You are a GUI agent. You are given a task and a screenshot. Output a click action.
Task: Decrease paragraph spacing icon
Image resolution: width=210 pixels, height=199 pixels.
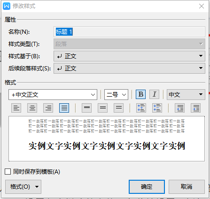click(157, 108)
